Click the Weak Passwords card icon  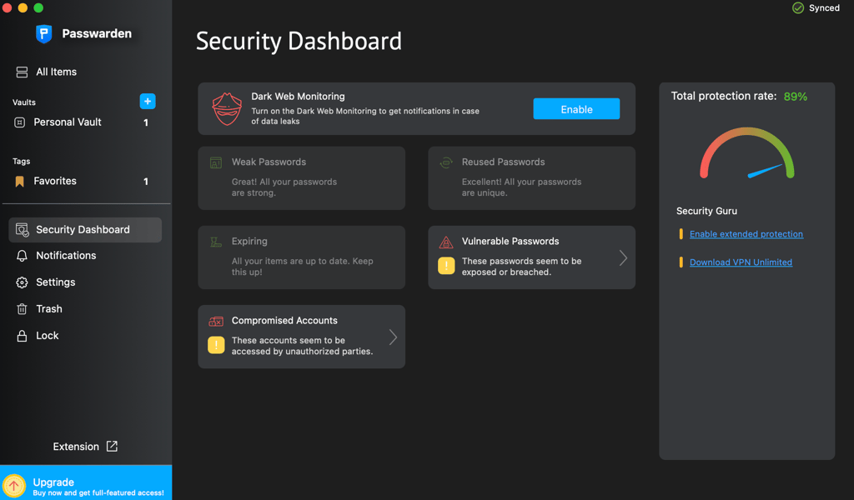(216, 162)
